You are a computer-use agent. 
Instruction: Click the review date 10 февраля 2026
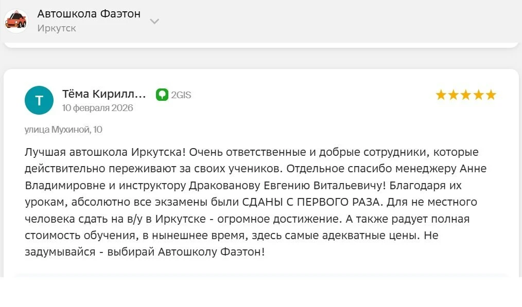pyautogui.click(x=97, y=108)
